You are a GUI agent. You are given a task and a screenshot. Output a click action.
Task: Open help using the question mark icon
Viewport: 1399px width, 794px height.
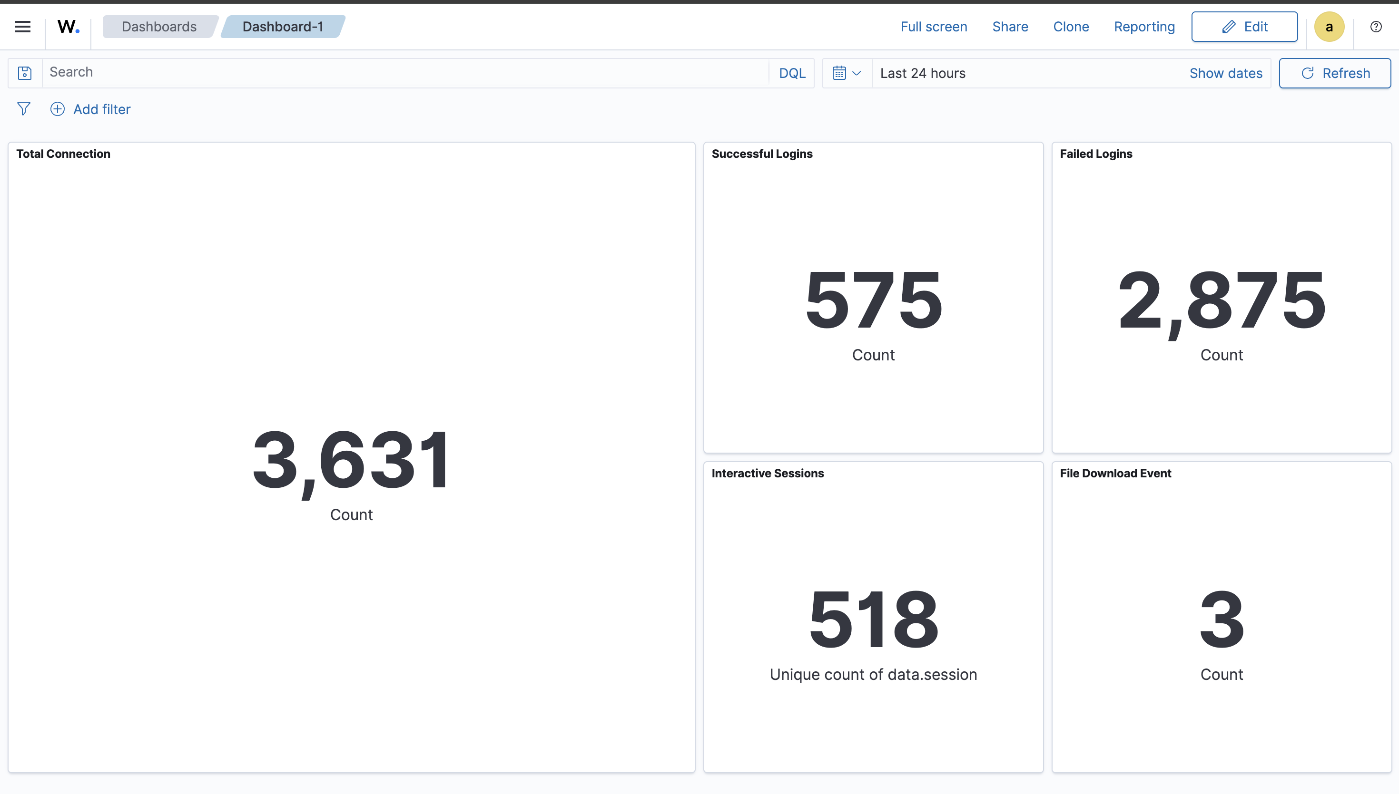pos(1376,26)
